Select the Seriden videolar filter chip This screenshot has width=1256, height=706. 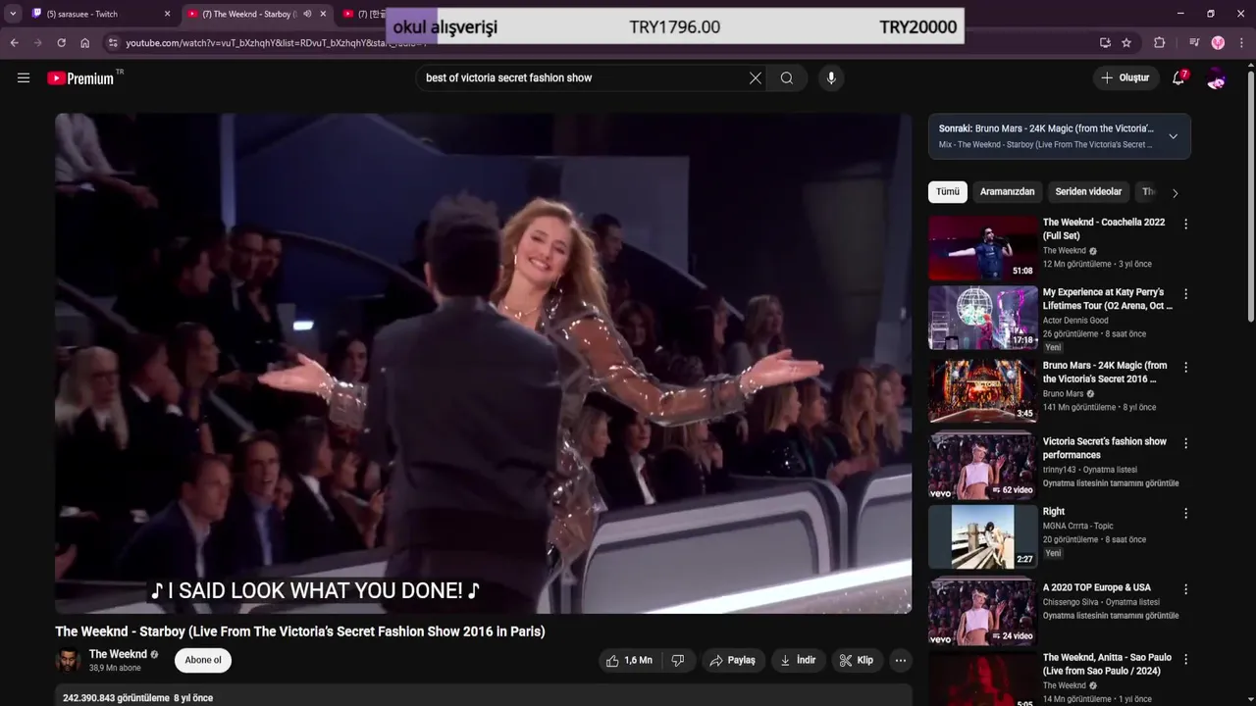[x=1088, y=192]
